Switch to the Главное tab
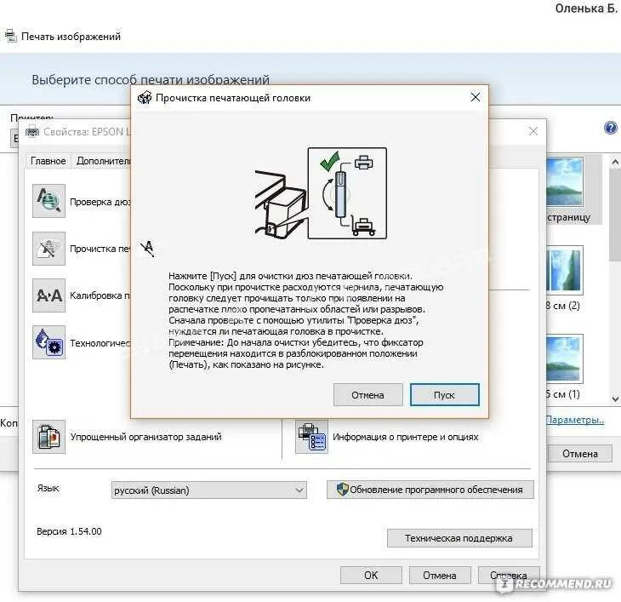621x602 pixels. tap(48, 161)
